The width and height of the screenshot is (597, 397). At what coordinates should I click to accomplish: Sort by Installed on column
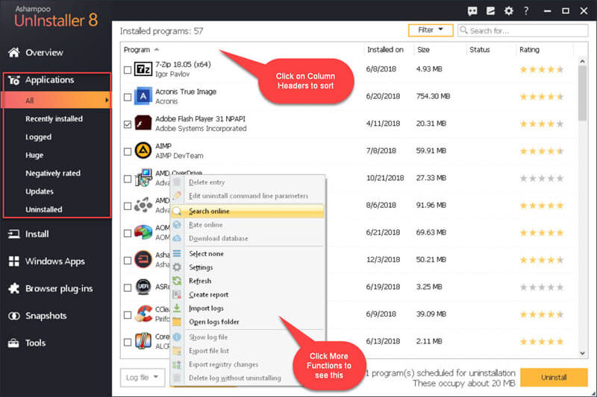[x=385, y=50]
